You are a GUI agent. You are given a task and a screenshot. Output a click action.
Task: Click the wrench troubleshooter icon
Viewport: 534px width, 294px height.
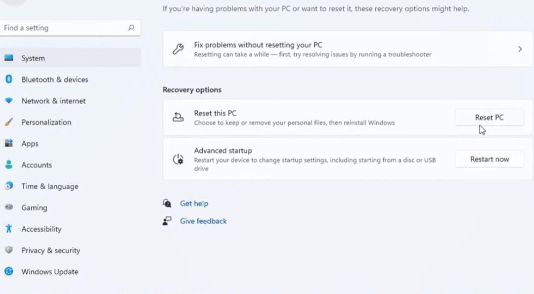[178, 49]
